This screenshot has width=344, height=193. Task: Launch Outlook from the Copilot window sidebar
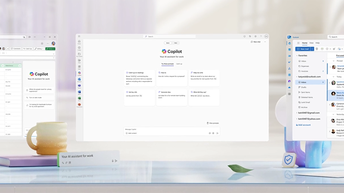[x=79, y=80]
